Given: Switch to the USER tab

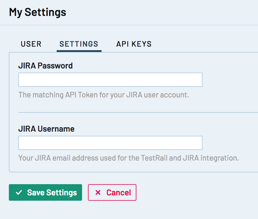Looking at the screenshot, I should pos(31,44).
